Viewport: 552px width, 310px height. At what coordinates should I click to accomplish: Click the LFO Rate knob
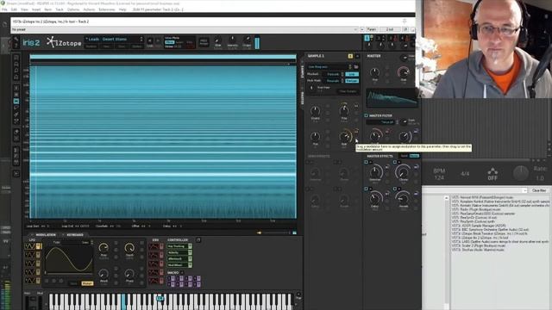coord(103,248)
